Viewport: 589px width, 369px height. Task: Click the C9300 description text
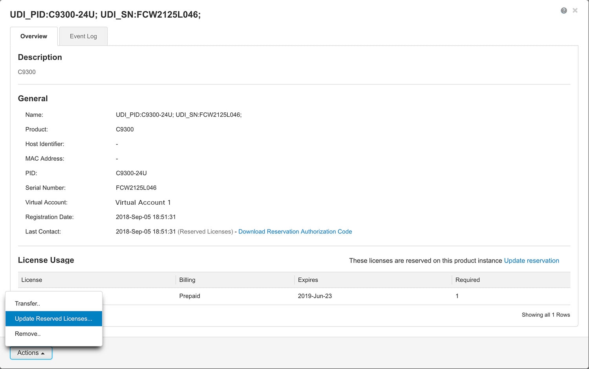27,72
